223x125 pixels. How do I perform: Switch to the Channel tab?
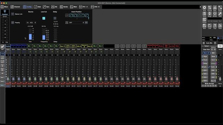15,7
